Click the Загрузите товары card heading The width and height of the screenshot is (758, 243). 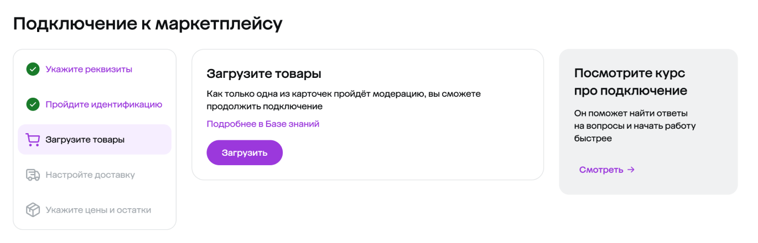(x=264, y=74)
